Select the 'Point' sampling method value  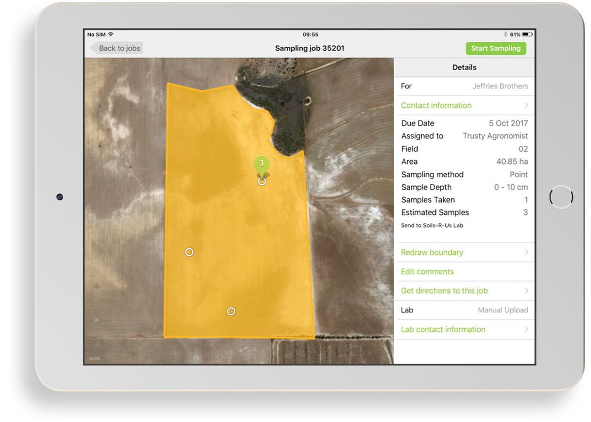[519, 174]
